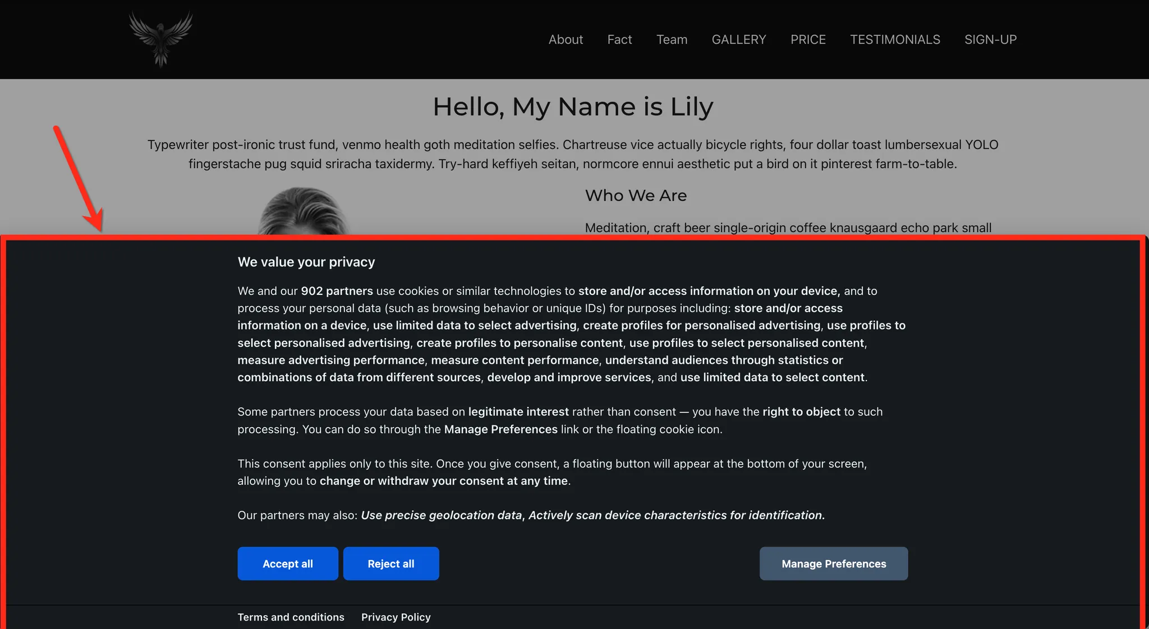This screenshot has width=1149, height=629.
Task: Click 'Use precise geolocation data' text
Action: point(441,515)
